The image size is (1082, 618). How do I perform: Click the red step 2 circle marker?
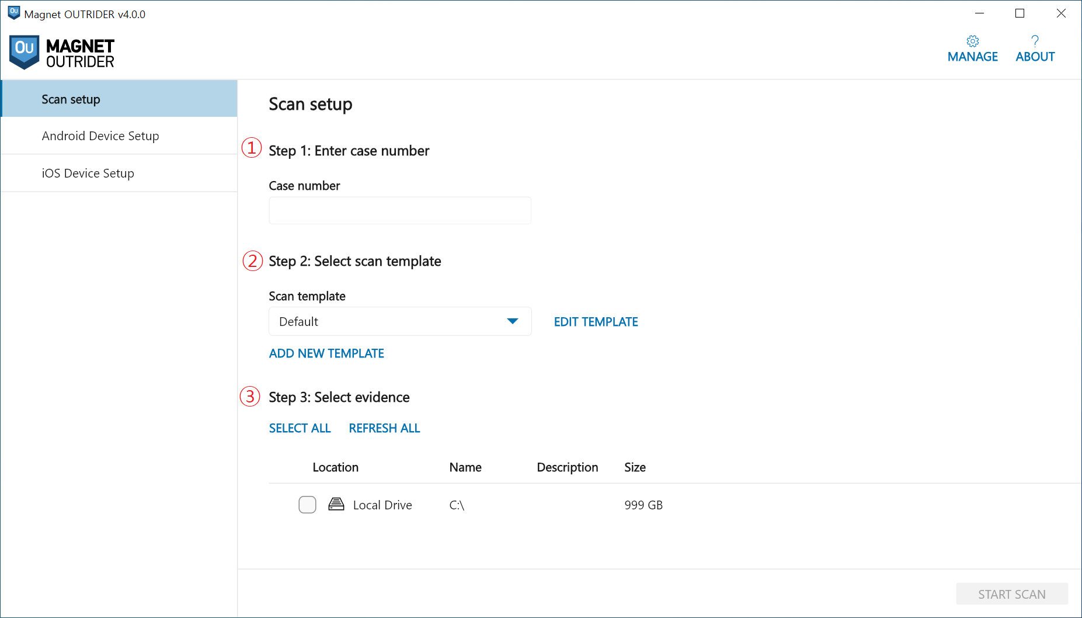tap(252, 261)
